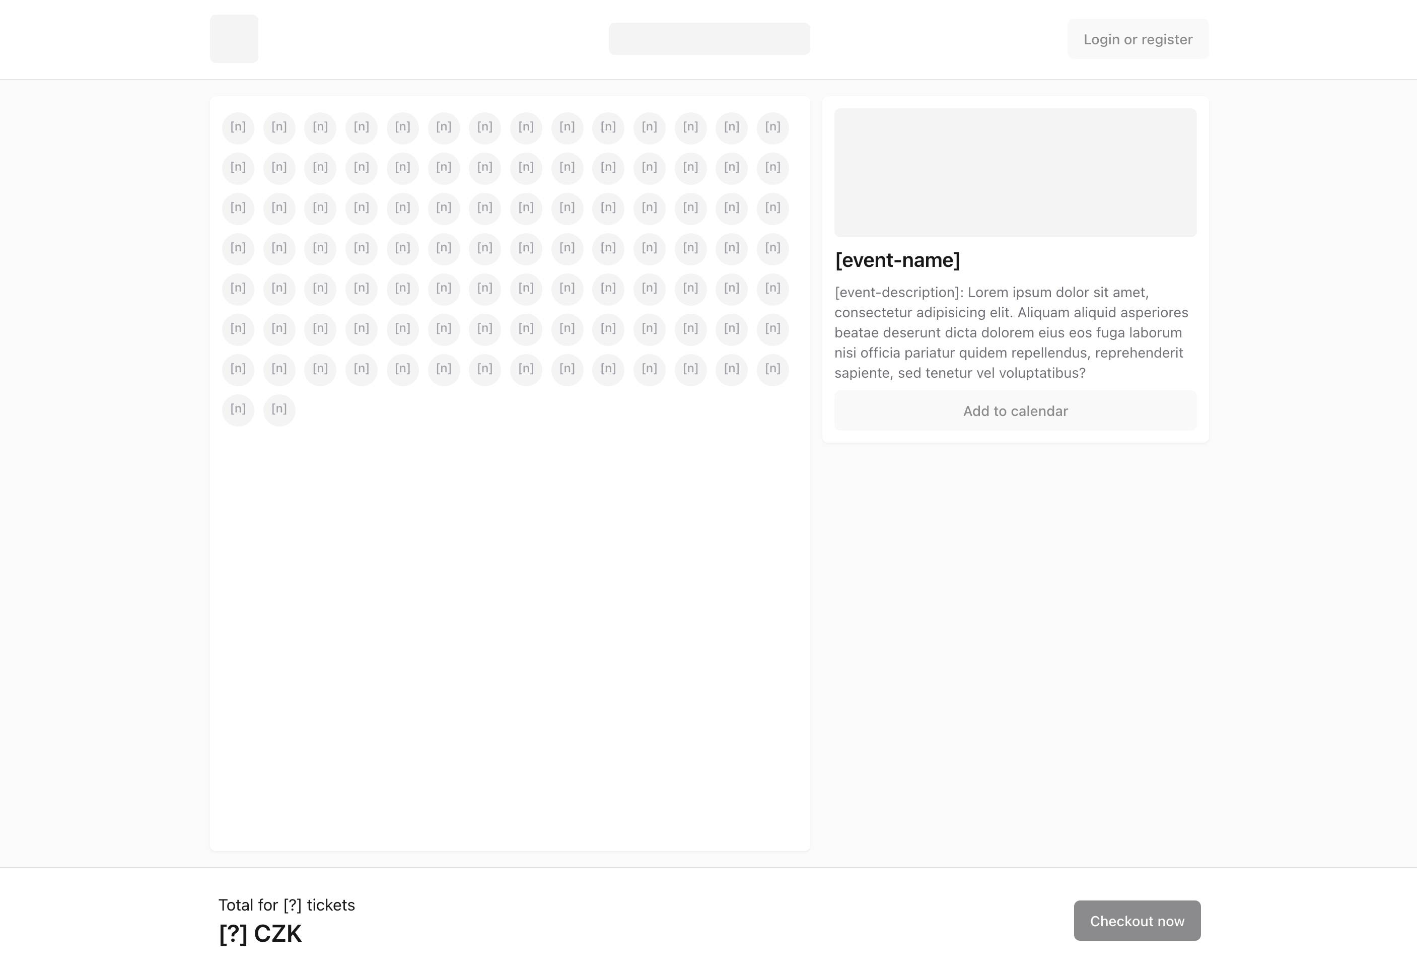Select first seat in the seventh row
The height and width of the screenshot is (973, 1417).
pos(238,370)
